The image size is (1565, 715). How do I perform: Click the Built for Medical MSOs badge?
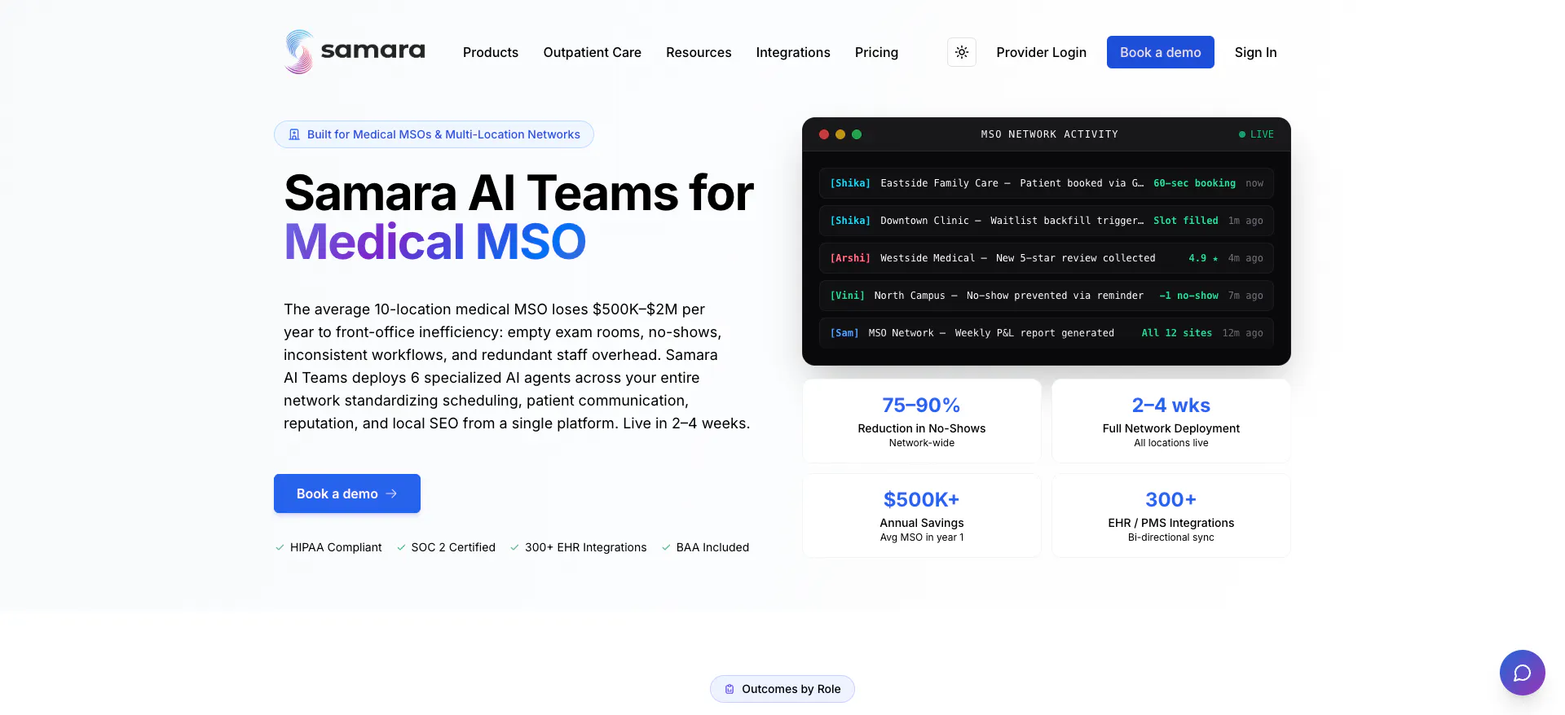pyautogui.click(x=434, y=134)
